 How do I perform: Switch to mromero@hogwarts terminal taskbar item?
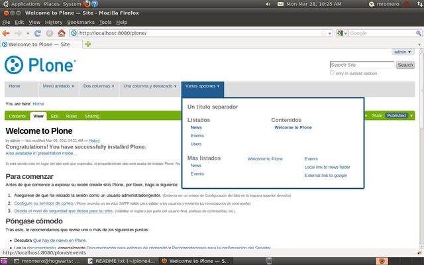pos(48,261)
